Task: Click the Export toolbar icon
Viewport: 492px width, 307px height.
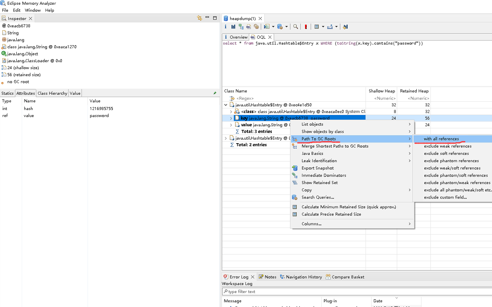Action: 330,26
